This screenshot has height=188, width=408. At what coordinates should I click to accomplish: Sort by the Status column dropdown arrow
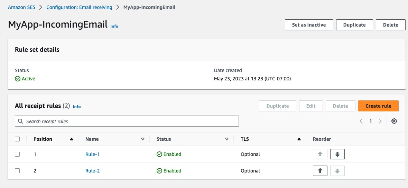pos(227,139)
